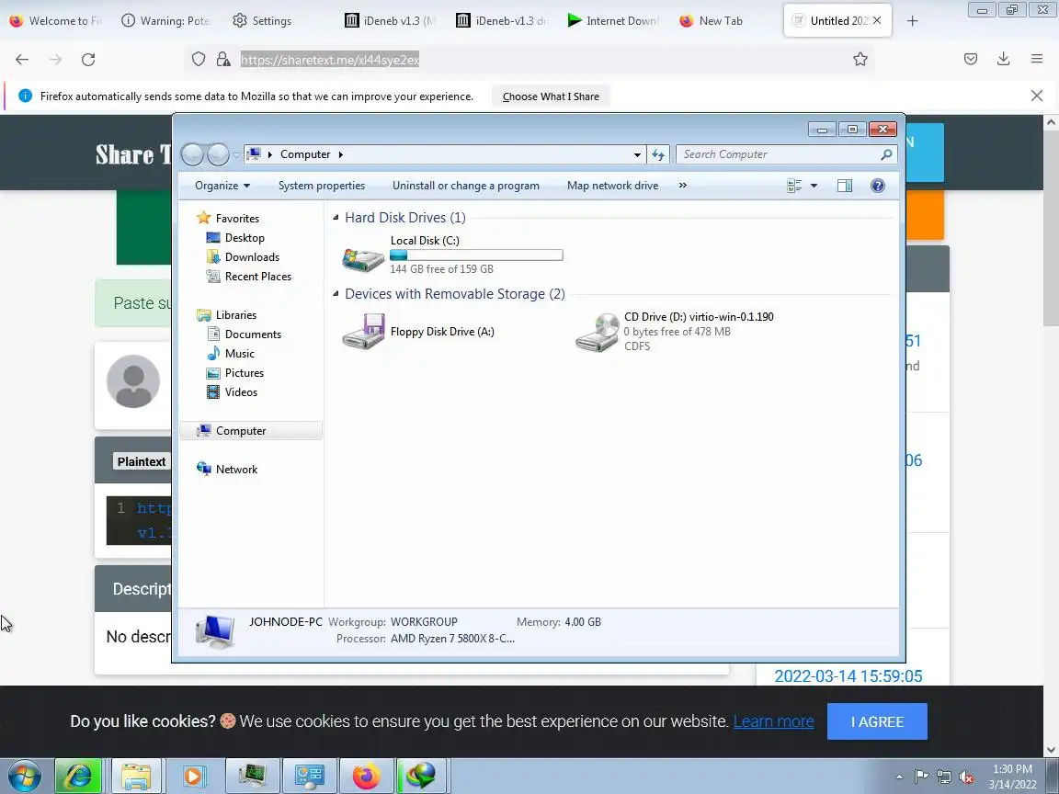This screenshot has width=1059, height=794.
Task: Open recent pages dropdown beside navigation buttons
Action: [236, 154]
